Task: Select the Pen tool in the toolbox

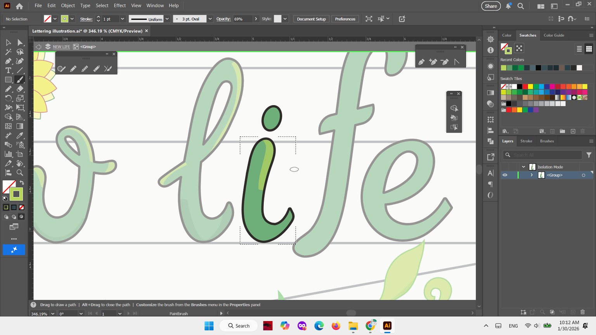Action: [x=8, y=61]
